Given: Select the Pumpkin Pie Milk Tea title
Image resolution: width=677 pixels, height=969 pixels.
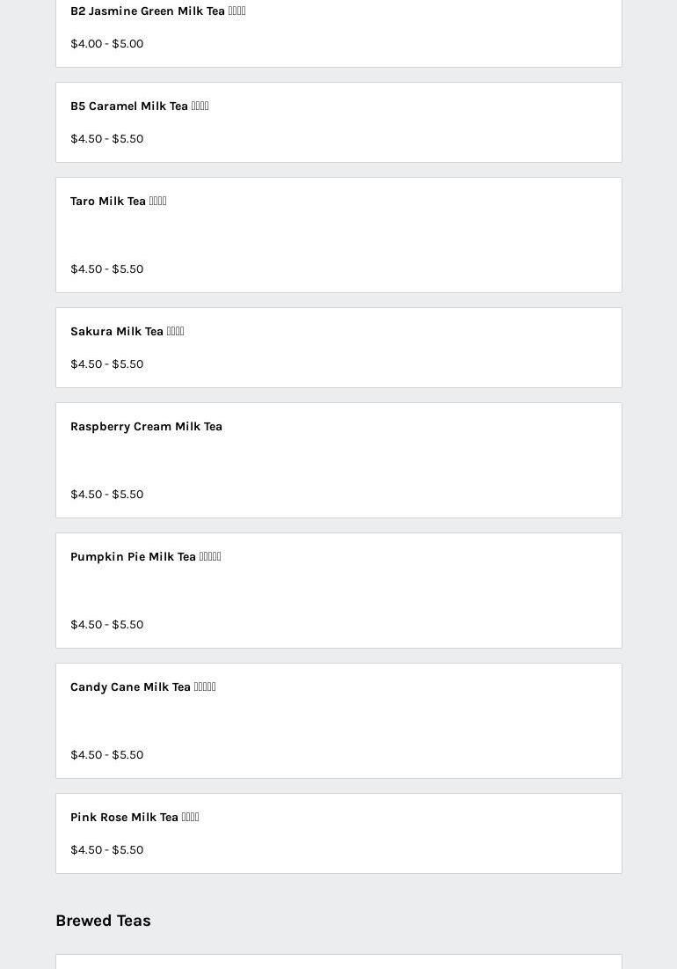Looking at the screenshot, I should tap(146, 557).
